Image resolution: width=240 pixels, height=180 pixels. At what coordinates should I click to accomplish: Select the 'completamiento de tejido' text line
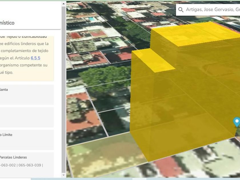(x=25, y=51)
